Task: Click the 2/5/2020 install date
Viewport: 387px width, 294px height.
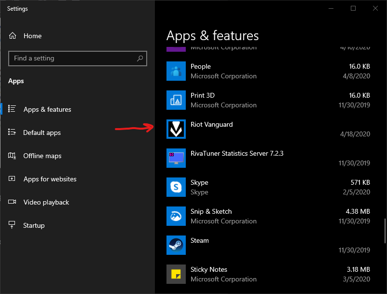Action: 357,192
